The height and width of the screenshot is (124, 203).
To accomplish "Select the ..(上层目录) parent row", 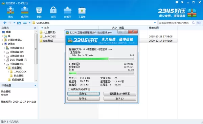I will tap(49, 32).
